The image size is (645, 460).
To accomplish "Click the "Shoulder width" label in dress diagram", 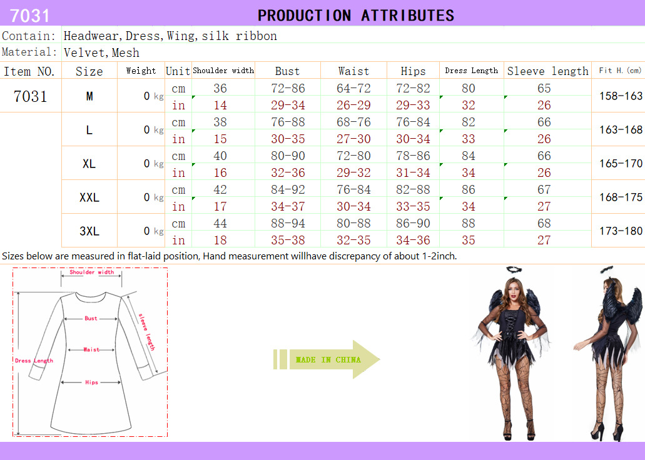I will (x=91, y=272).
